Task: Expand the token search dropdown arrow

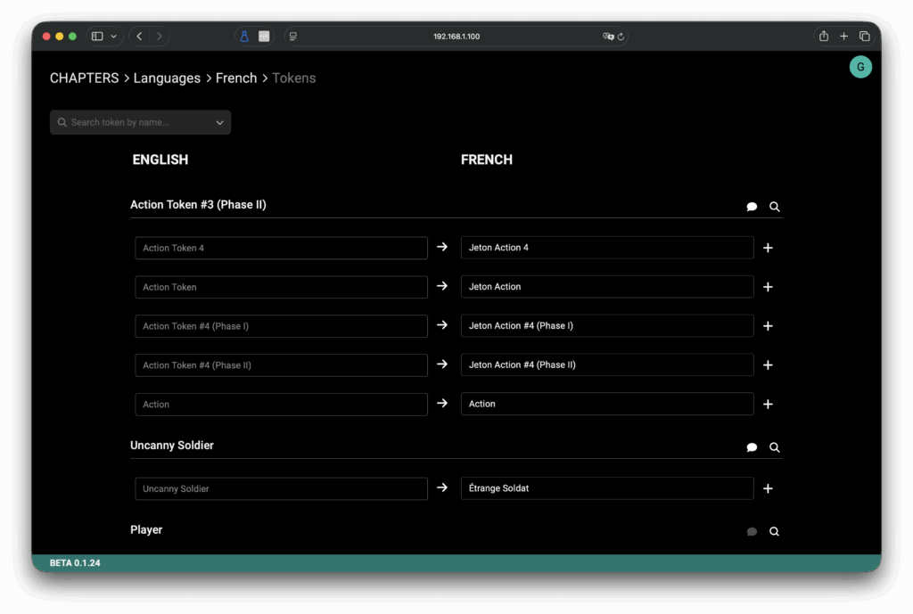Action: tap(219, 123)
